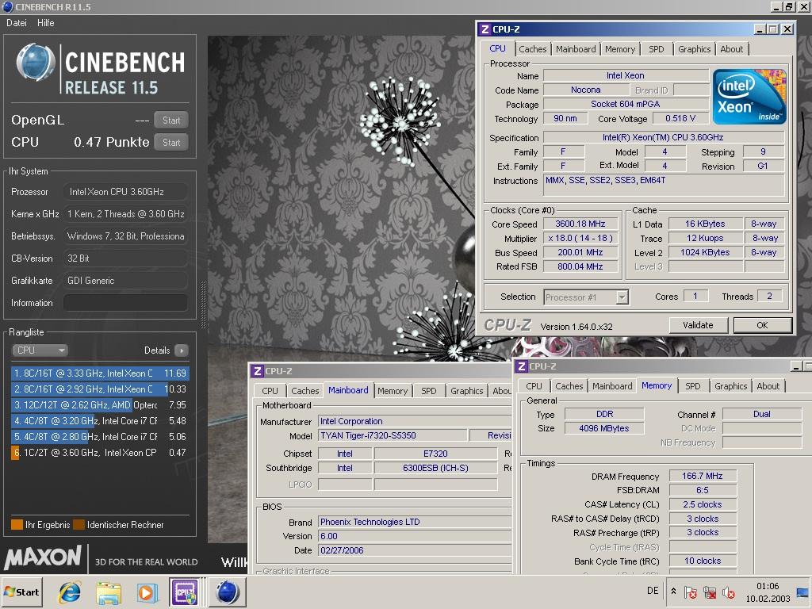Select the CPU-Z taskbar button
Image resolution: width=812 pixels, height=609 pixels.
(x=185, y=592)
